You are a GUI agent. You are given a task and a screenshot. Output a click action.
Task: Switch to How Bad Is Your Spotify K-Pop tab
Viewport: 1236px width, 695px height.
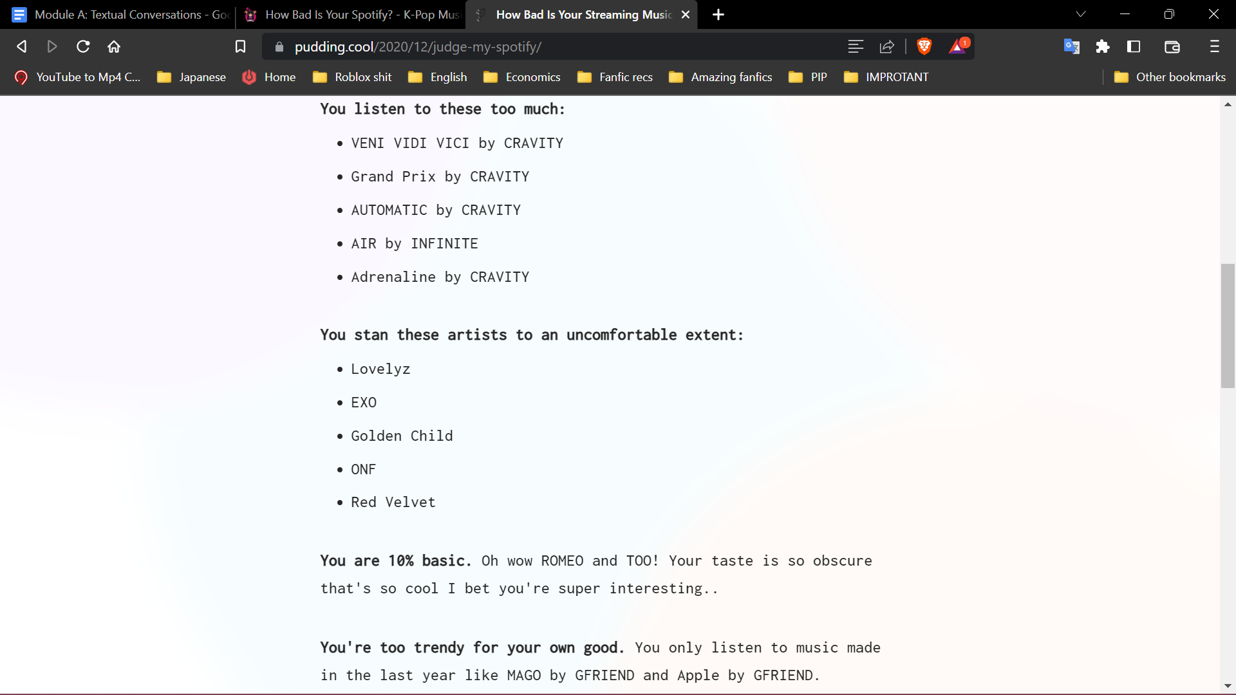coord(351,14)
